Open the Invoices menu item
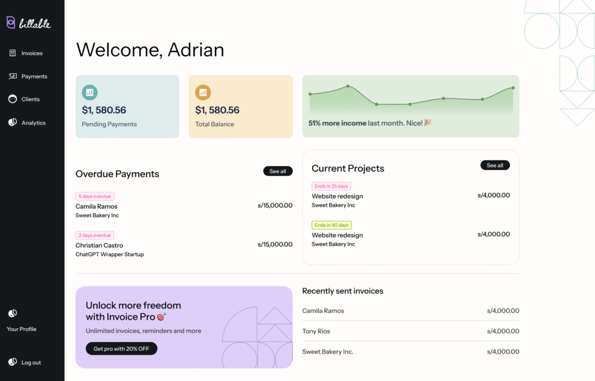Image resolution: width=595 pixels, height=381 pixels. point(32,53)
